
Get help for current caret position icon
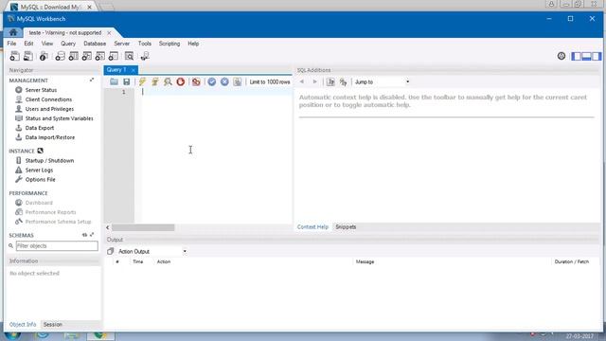click(x=330, y=81)
